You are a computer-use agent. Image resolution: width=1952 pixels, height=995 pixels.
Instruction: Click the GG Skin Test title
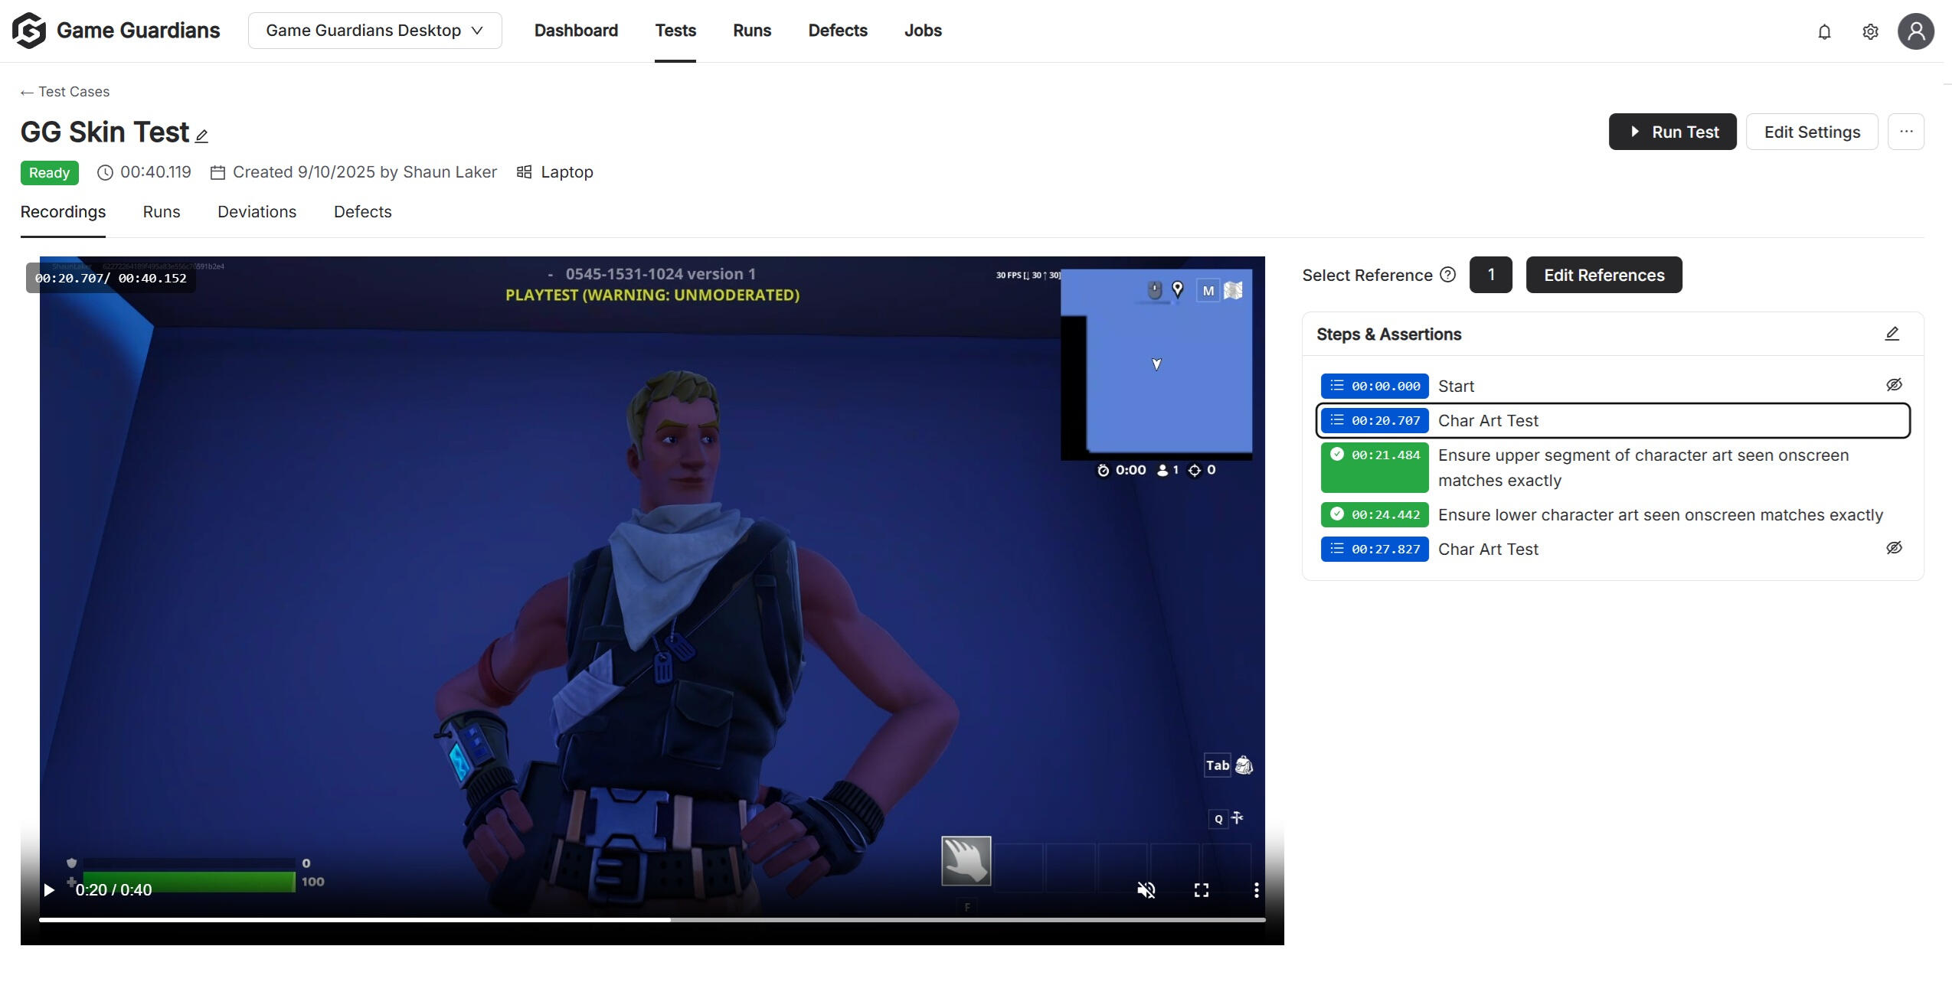pyautogui.click(x=105, y=132)
